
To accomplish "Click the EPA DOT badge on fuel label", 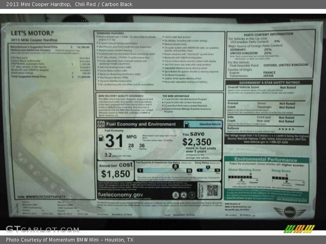I will click(101, 124).
